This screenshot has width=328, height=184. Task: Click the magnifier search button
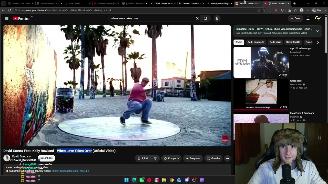tap(206, 18)
